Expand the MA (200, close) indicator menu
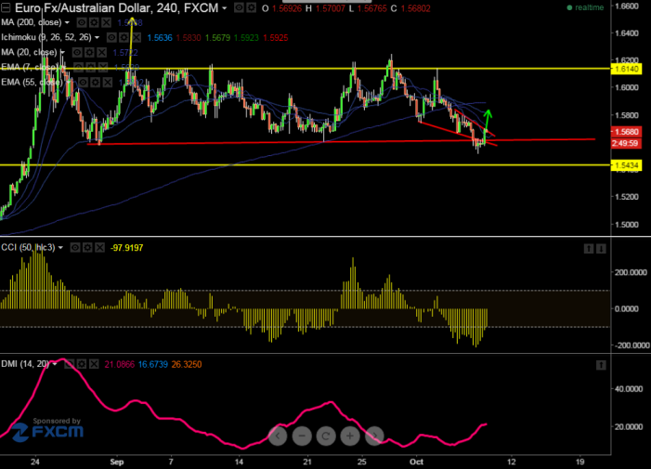Image resolution: width=651 pixels, height=469 pixels. (x=67, y=22)
